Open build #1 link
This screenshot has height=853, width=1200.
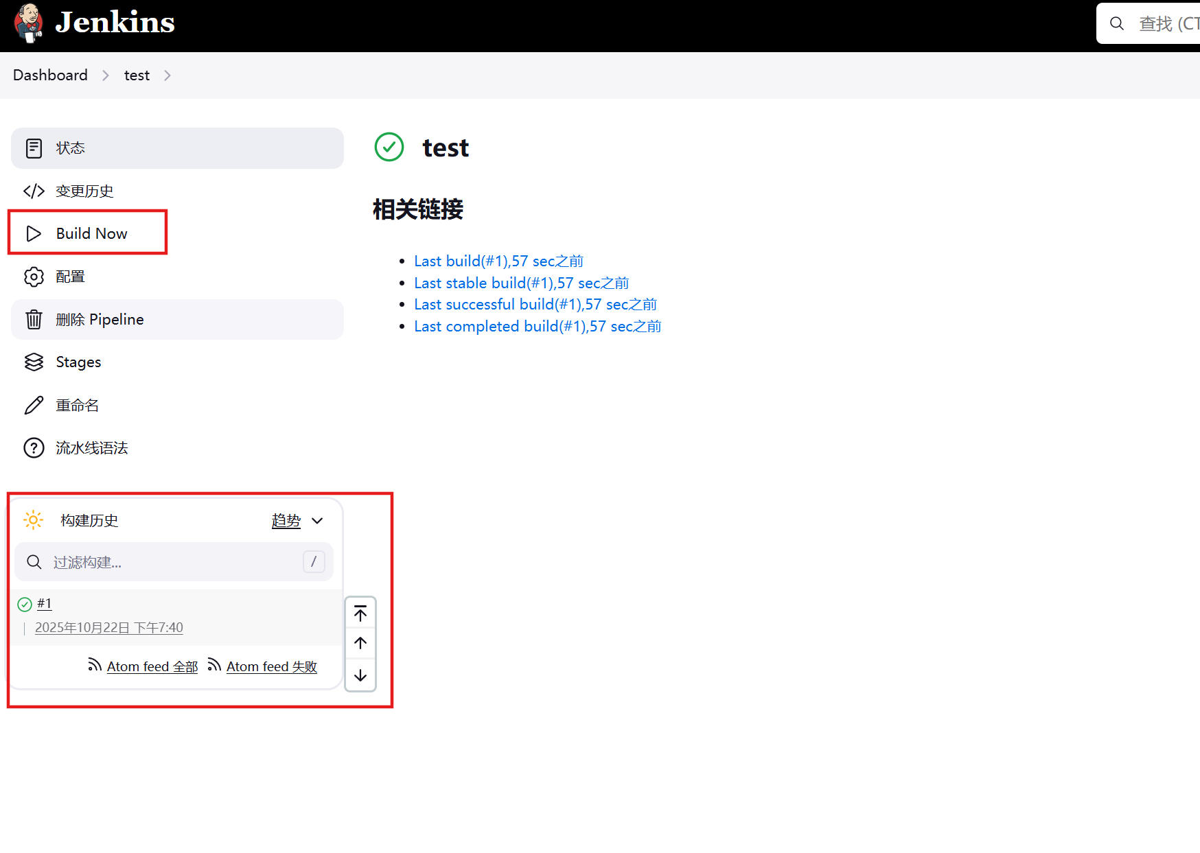pyautogui.click(x=45, y=603)
